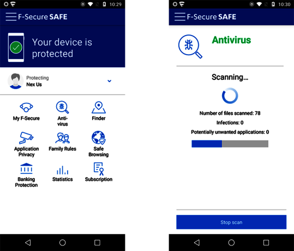This screenshot has height=251, width=294.
Task: Expand the Protecting Nex Us dropdown arrow
Action: point(109,81)
